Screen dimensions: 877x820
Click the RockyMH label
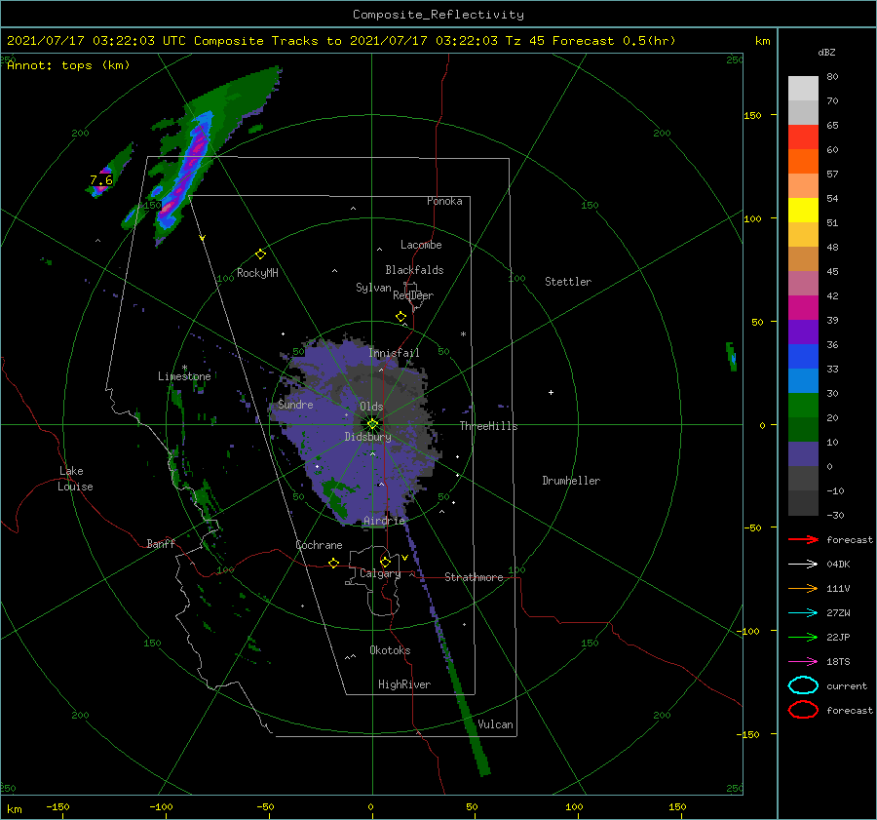[x=257, y=273]
